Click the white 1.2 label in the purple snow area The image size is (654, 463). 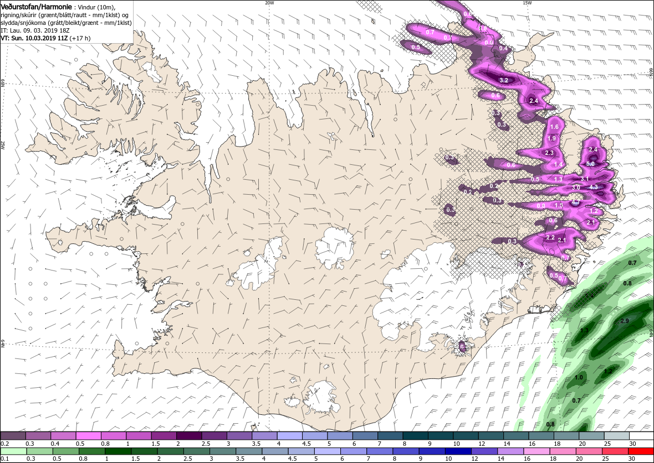pos(594,211)
